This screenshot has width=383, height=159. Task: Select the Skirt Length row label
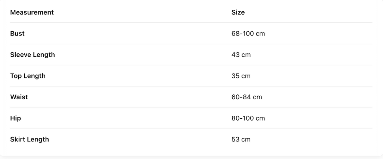click(30, 140)
